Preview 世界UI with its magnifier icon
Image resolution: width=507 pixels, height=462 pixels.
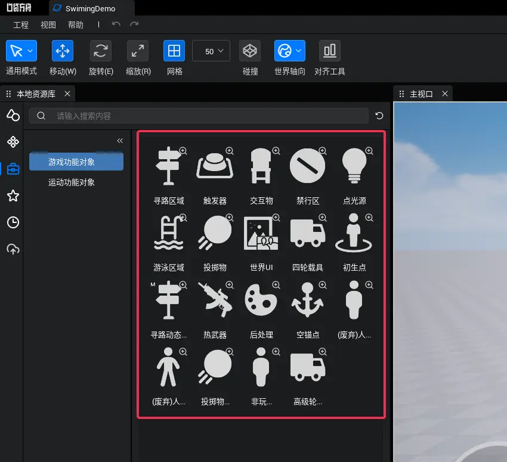pyautogui.click(x=276, y=218)
